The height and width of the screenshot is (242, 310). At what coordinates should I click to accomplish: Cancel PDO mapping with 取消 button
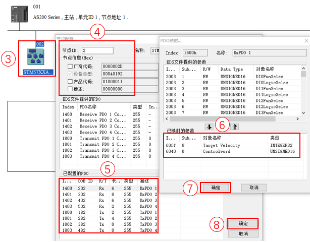coord(254,188)
